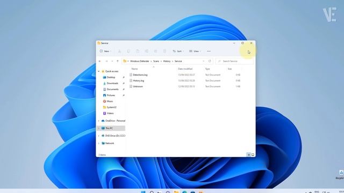This screenshot has height=193, width=344.
Task: Select the Unknown file
Action: pos(138,86)
